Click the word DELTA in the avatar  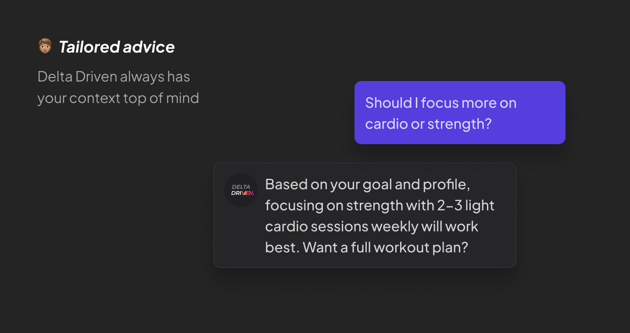point(241,187)
